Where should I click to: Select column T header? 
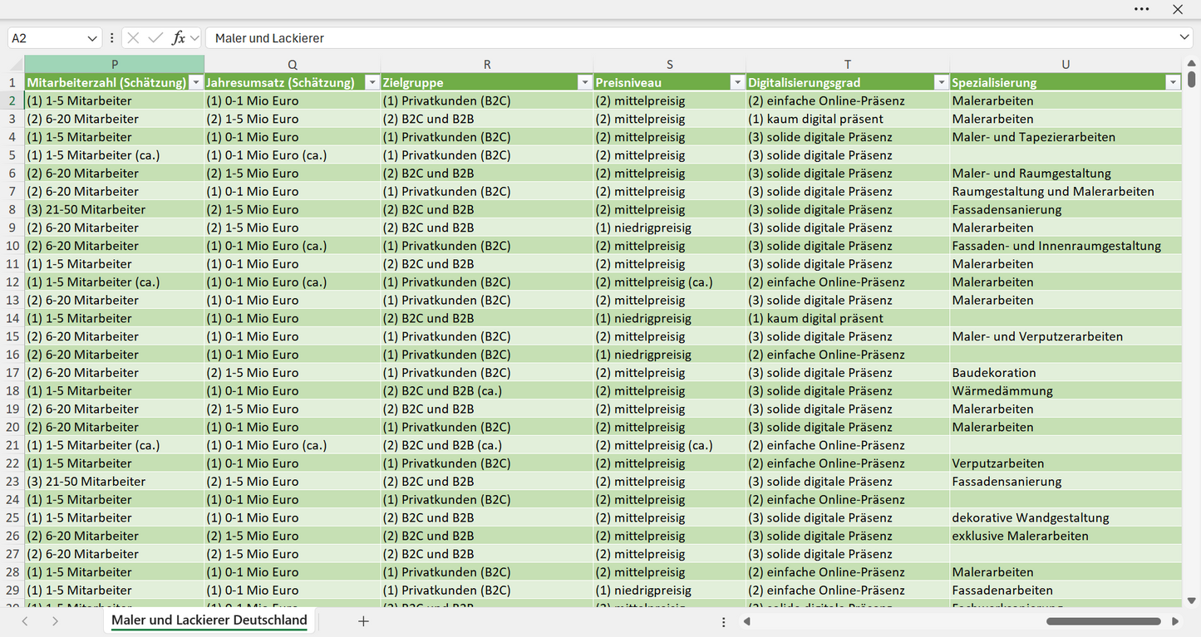click(x=848, y=64)
